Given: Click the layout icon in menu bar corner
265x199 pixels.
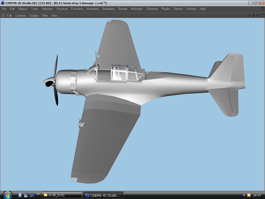Looking at the screenshot, I should coord(263,9).
